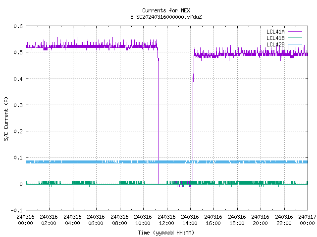Click the y-axis label 'S/C Current (A)'

[x=6, y=119]
